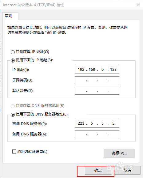Select first octet of 子网掩码 field
The height and width of the screenshot is (178, 143).
81,80
